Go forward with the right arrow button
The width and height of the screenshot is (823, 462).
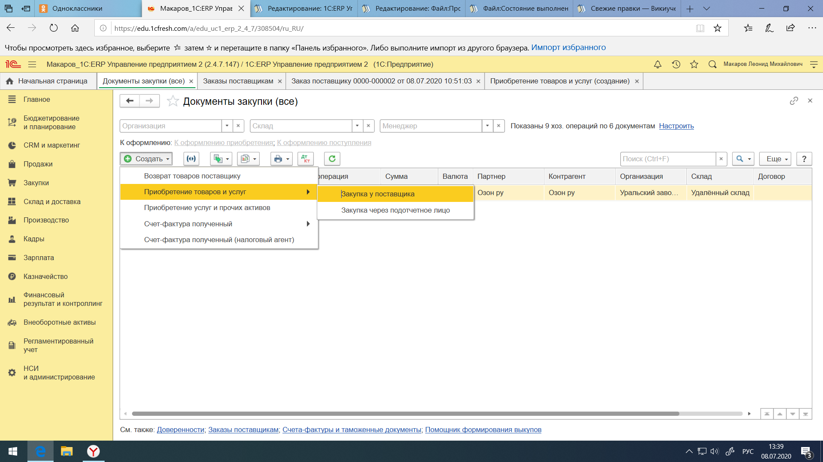pos(149,101)
